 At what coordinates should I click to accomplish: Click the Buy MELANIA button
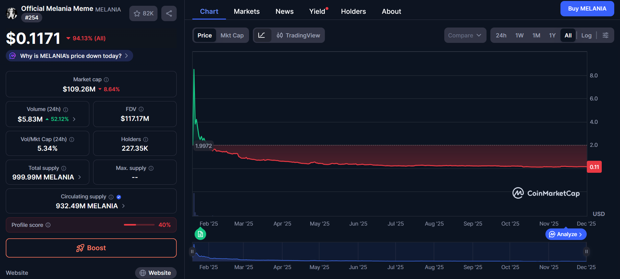[x=587, y=9]
